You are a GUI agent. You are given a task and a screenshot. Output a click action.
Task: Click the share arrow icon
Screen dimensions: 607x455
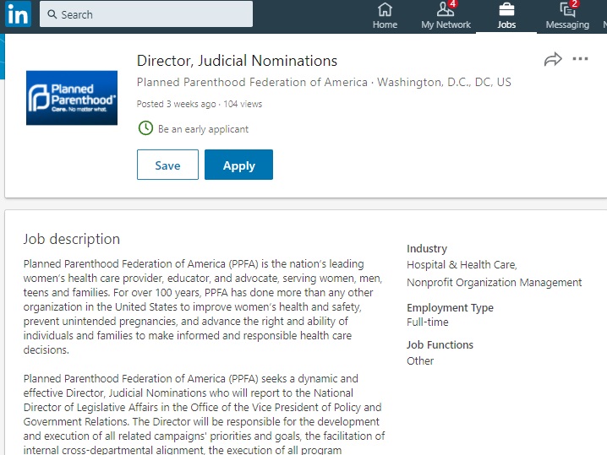point(553,59)
